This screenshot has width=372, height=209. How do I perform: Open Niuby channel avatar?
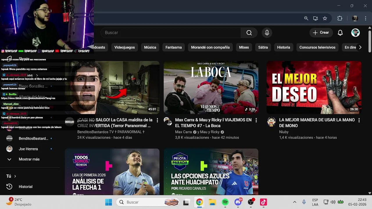271,122
